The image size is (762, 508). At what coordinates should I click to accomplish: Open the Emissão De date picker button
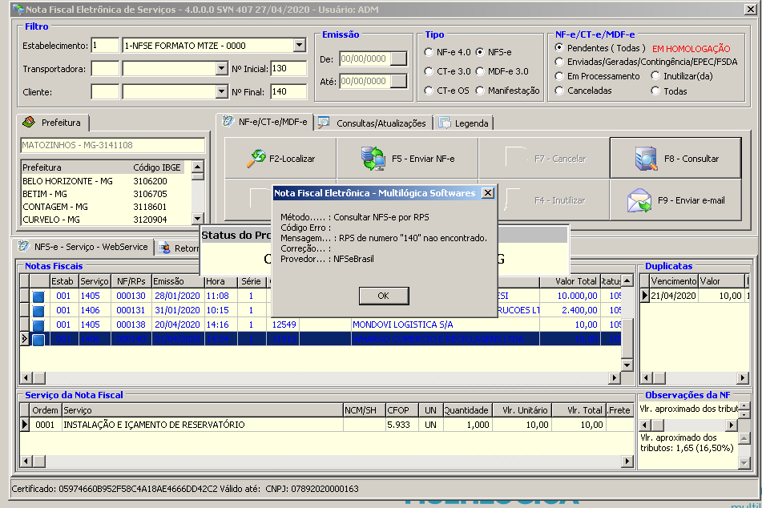(398, 58)
